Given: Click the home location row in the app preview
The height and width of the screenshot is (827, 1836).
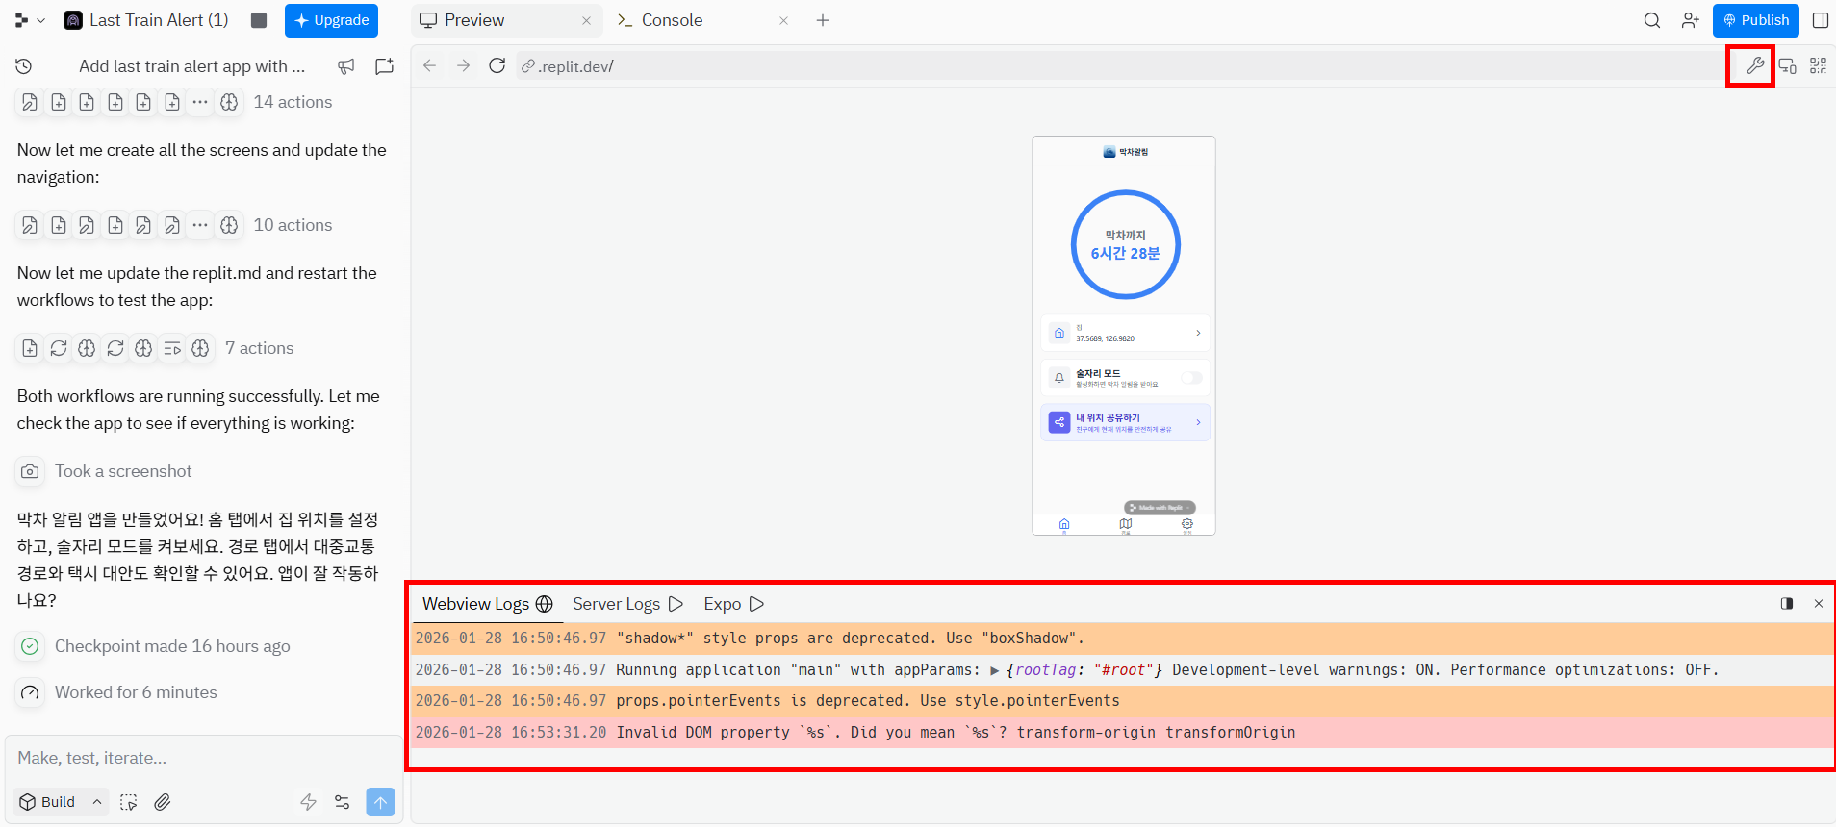Looking at the screenshot, I should 1125,333.
